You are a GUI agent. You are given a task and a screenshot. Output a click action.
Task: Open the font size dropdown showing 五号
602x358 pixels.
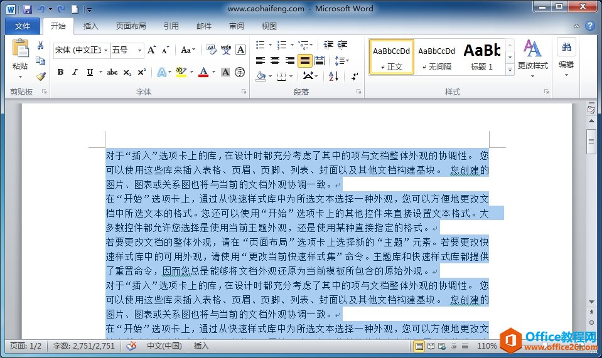pyautogui.click(x=127, y=50)
